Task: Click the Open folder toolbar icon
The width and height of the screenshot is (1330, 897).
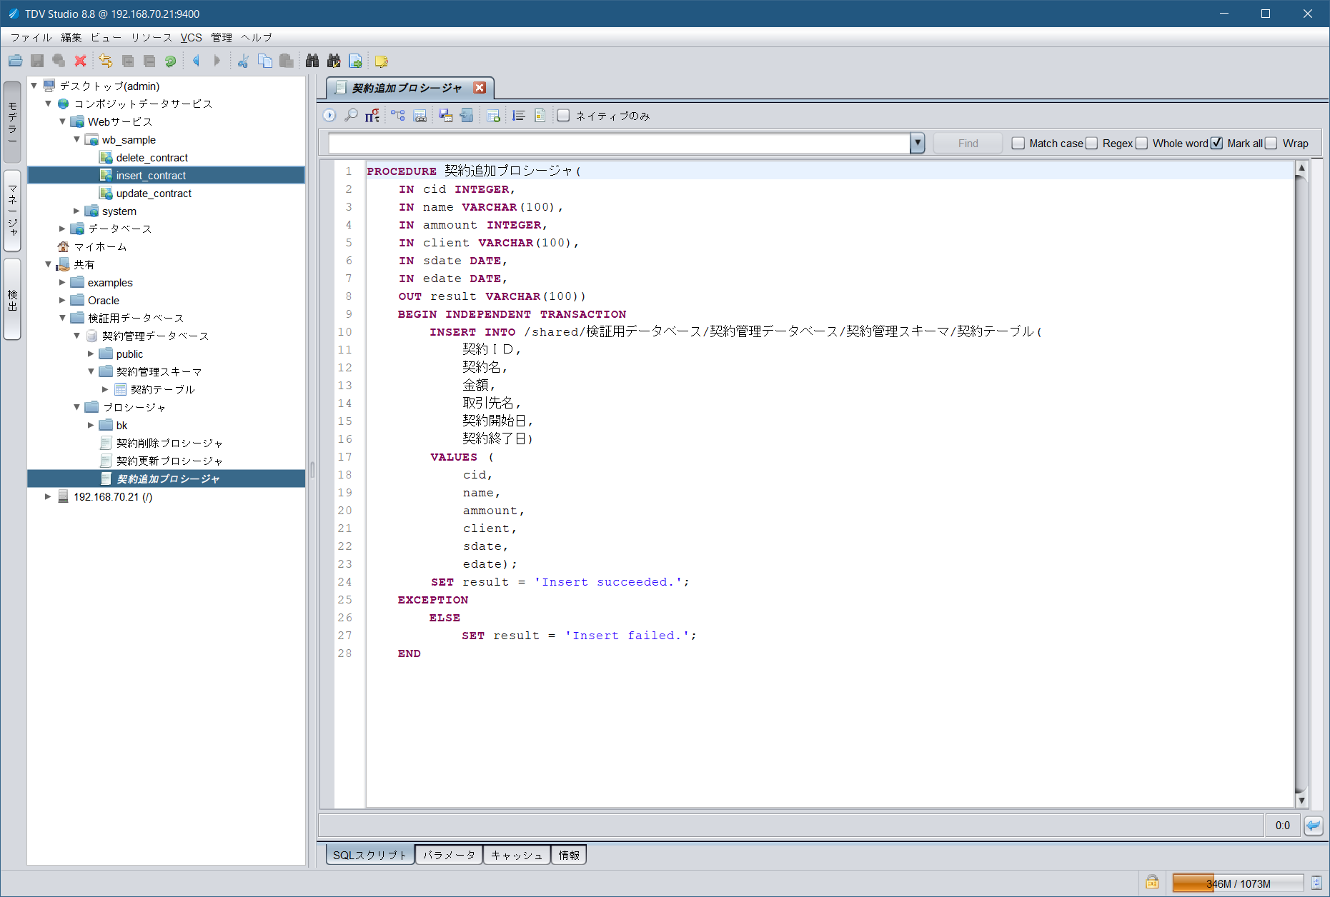Action: (x=15, y=61)
